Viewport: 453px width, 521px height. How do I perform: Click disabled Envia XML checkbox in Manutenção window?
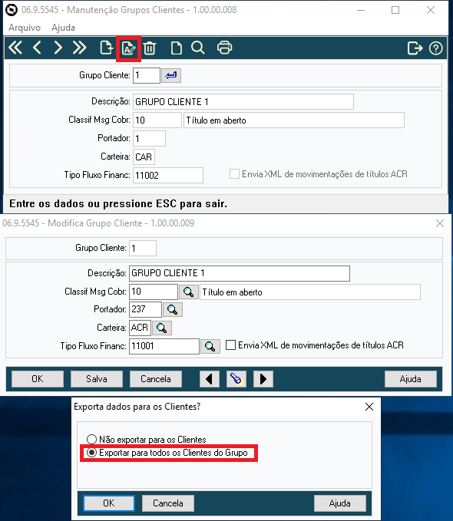coord(234,173)
